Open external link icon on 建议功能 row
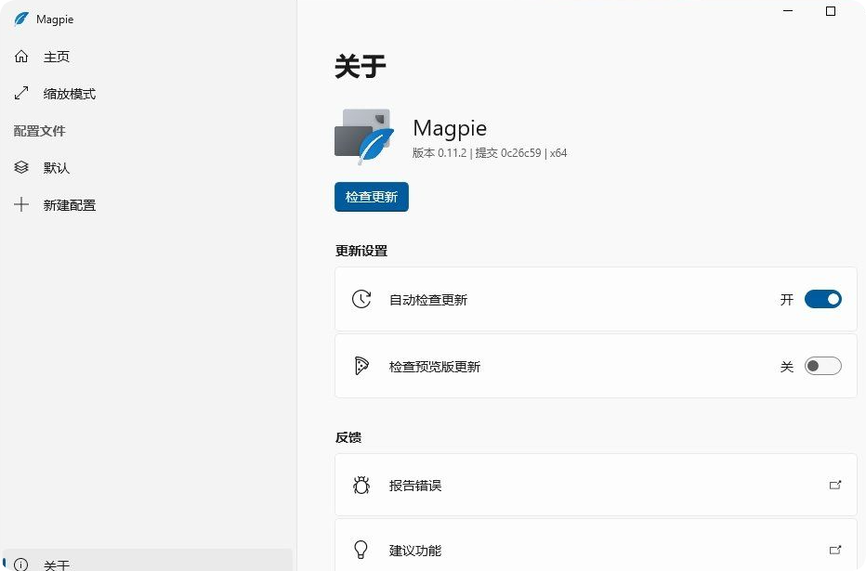Viewport: 866px width, 571px height. point(835,550)
